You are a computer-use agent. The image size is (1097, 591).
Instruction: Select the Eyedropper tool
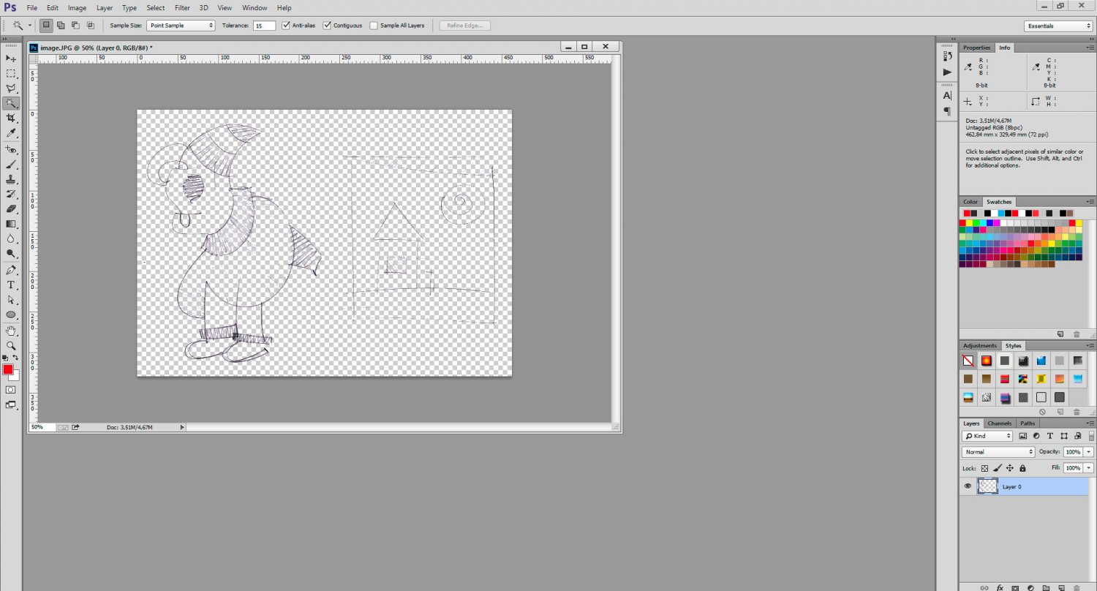11,133
